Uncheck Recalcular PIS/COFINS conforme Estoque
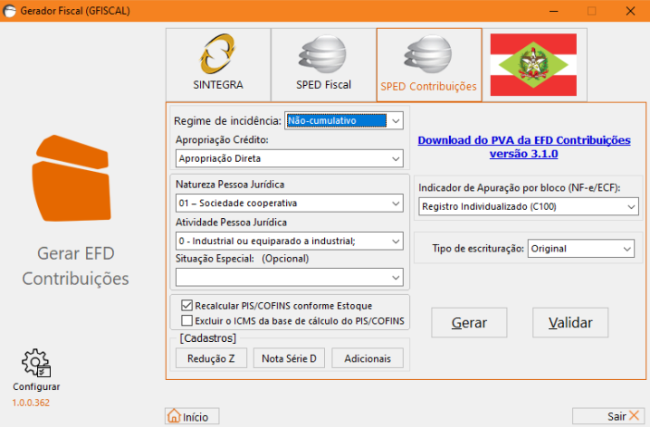650x427 pixels. pos(187,306)
